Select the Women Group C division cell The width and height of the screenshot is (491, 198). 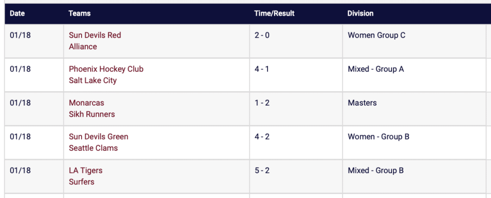tap(377, 35)
